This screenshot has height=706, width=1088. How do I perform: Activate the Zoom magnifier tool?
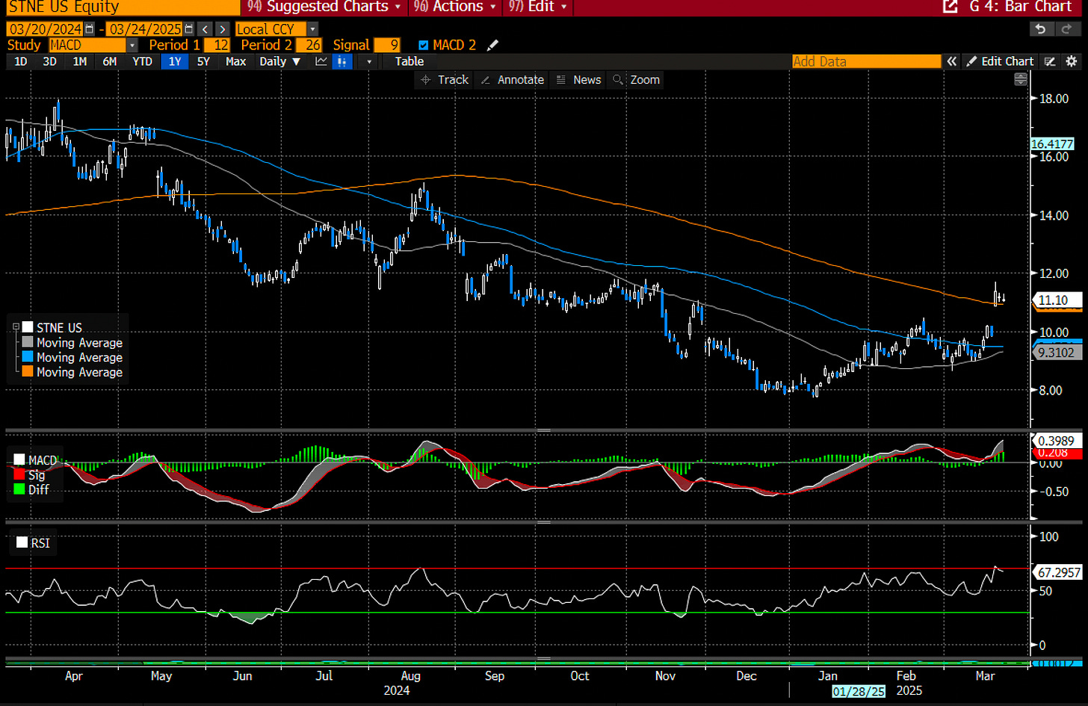[x=636, y=80]
